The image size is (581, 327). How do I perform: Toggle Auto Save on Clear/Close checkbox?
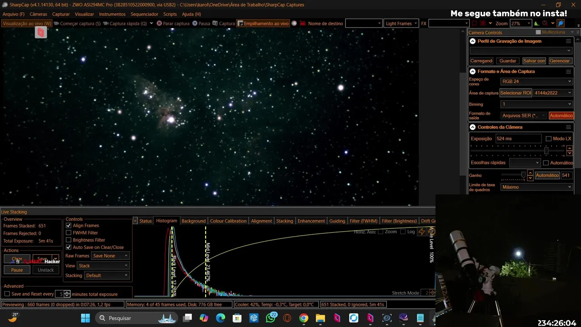click(69, 247)
